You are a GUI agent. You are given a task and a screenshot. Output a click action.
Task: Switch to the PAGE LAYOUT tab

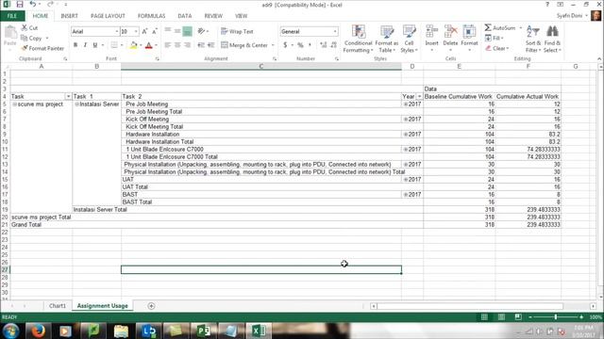pos(108,16)
